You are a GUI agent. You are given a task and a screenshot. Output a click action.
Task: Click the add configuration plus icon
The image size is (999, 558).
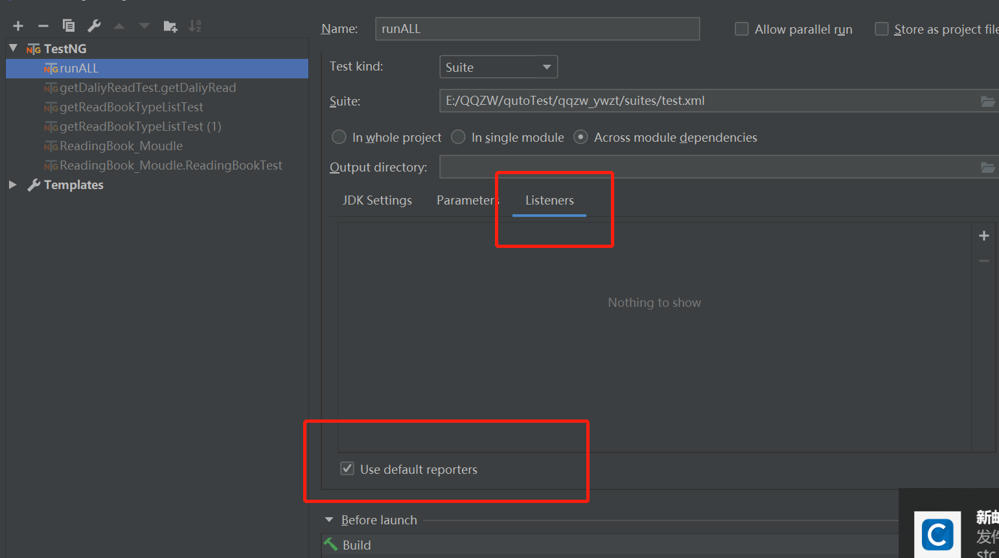pos(18,26)
